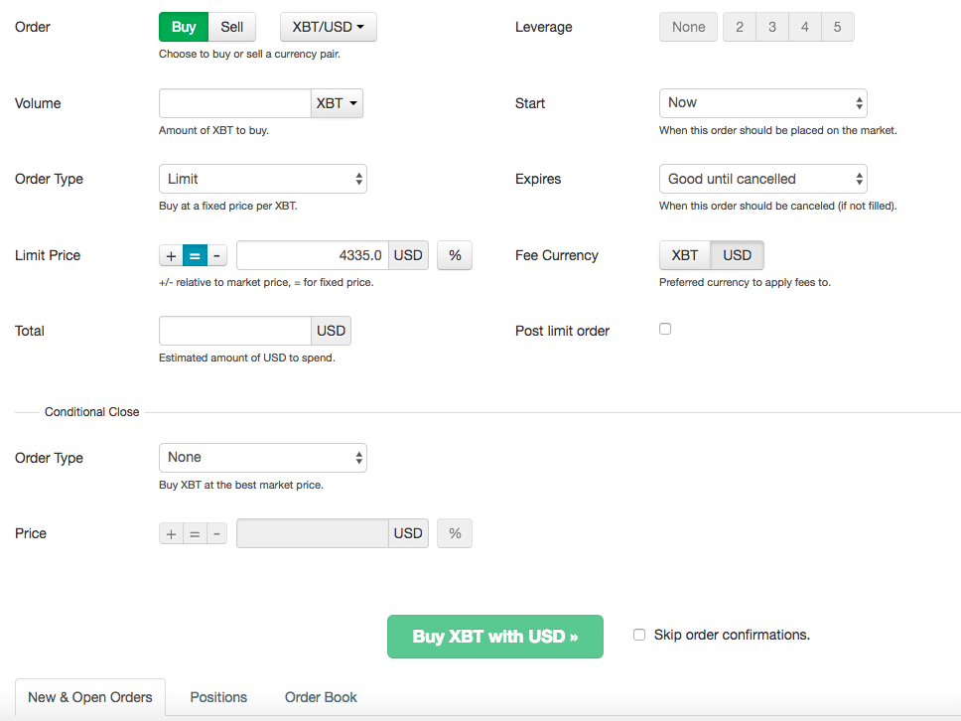The width and height of the screenshot is (961, 721).
Task: Click the plus relative Limit Price button
Action: pyautogui.click(x=171, y=256)
